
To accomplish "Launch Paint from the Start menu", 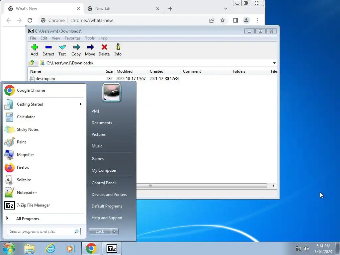I will (45, 142).
